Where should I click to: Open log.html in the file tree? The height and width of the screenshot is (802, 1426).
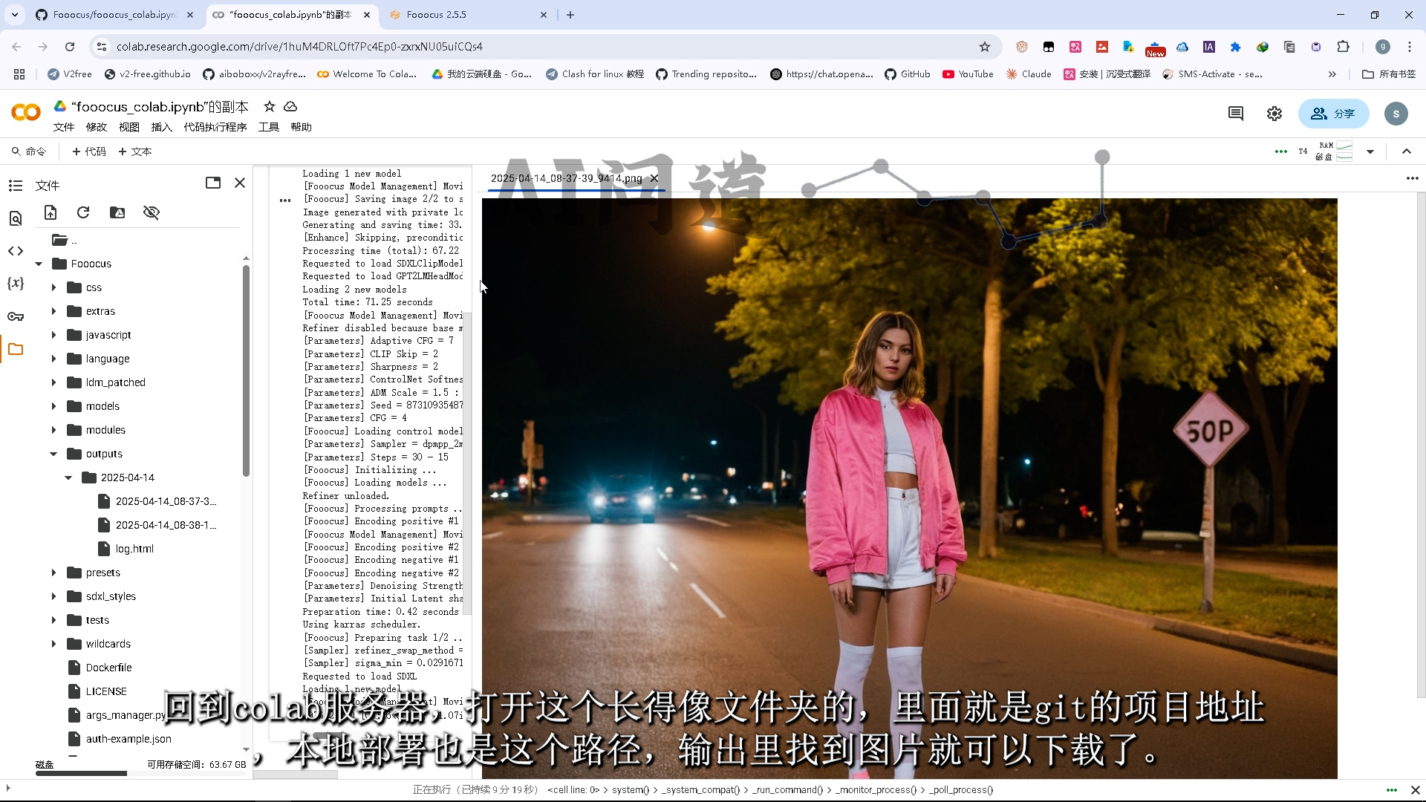(x=134, y=549)
